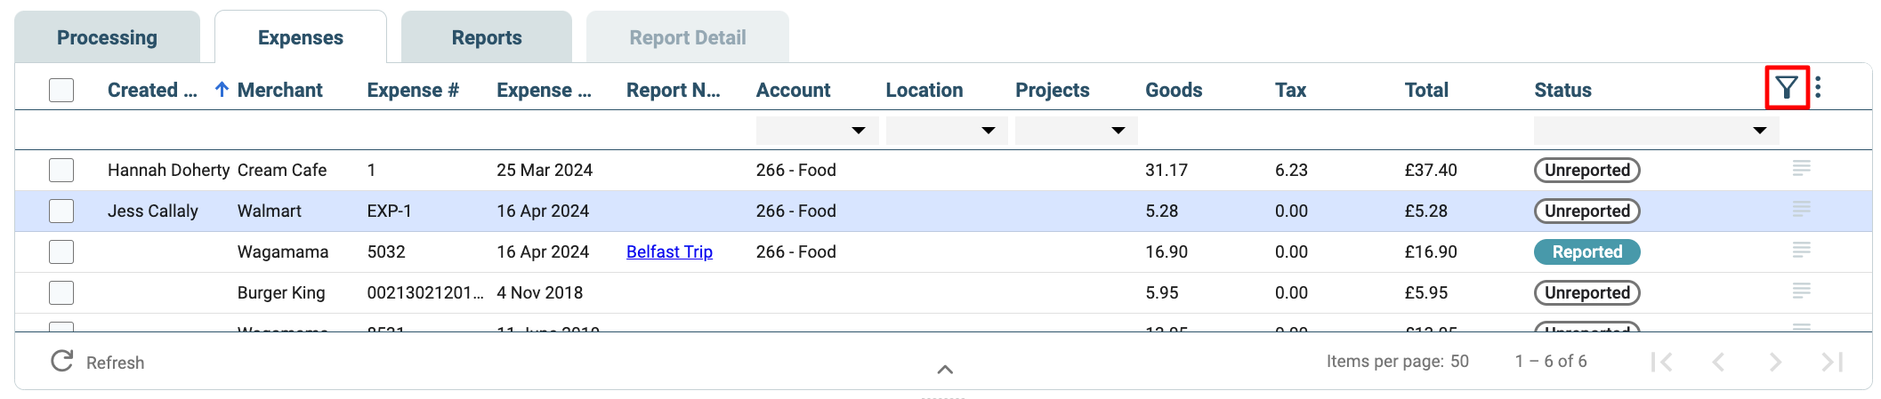Click the Refresh circular arrow icon

click(x=62, y=361)
